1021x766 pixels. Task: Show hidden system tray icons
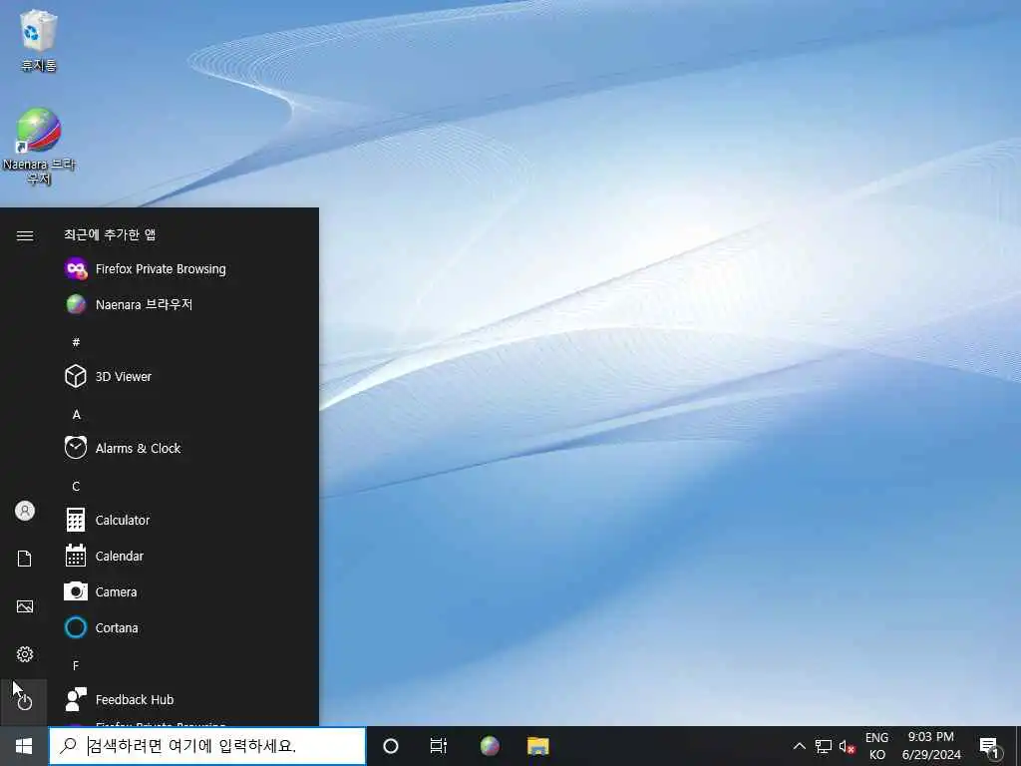click(x=799, y=746)
